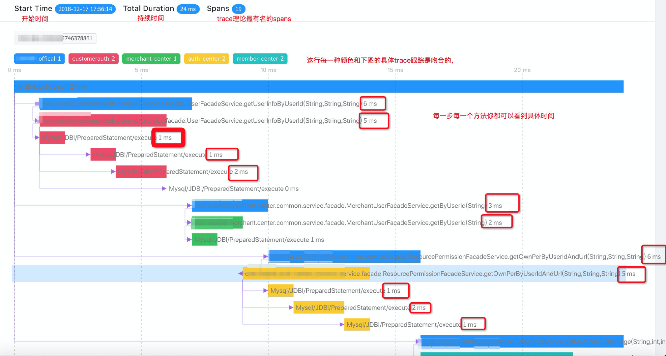666x356 pixels.
Task: Click arrow before yellow Mysql execute 2 ms span
Action: 291,308
